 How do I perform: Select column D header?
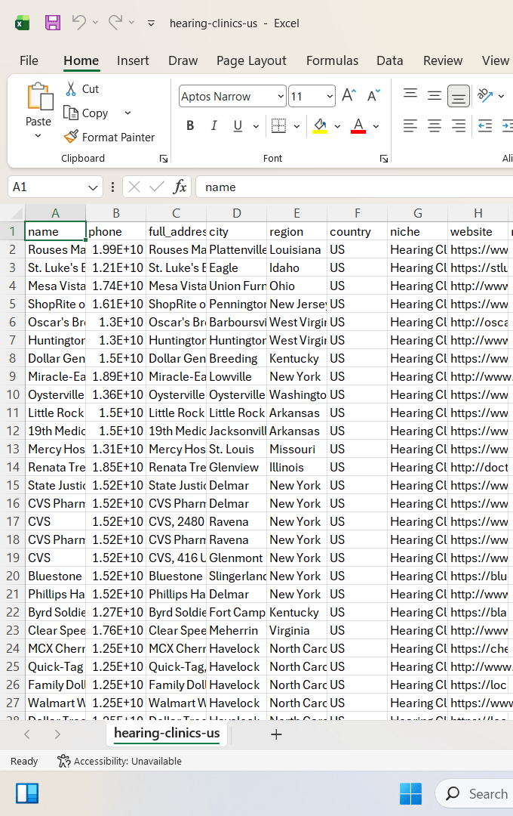[236, 213]
